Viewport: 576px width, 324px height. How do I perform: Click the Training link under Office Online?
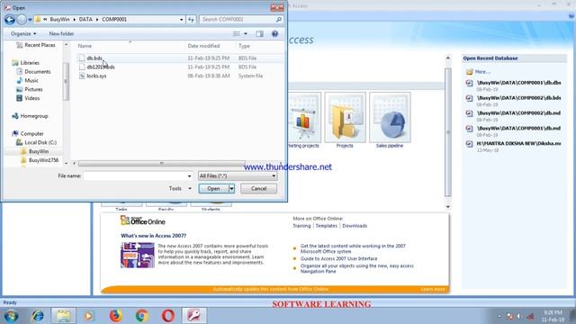(301, 226)
